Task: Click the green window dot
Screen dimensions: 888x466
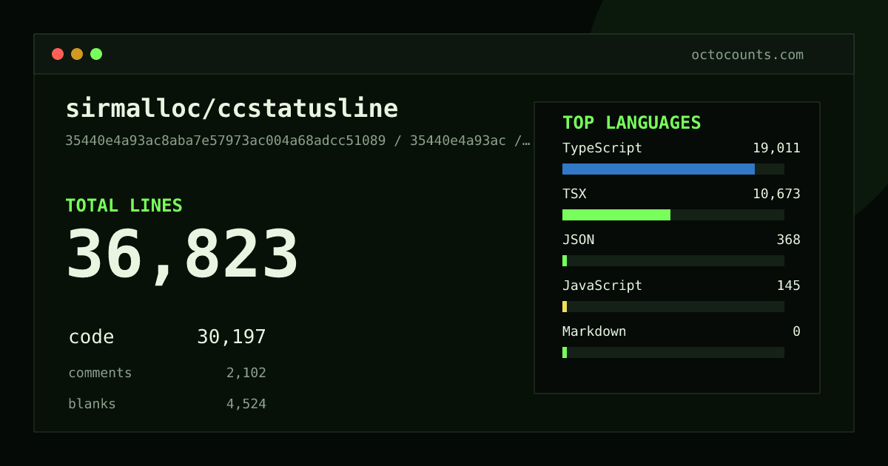Action: point(96,54)
